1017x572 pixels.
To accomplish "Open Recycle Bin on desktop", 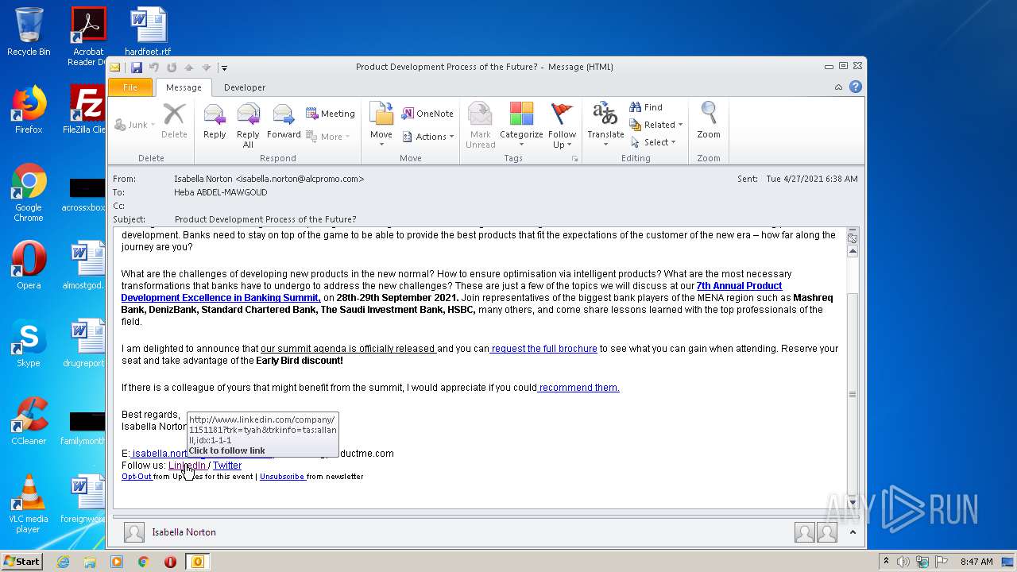I will click(29, 32).
